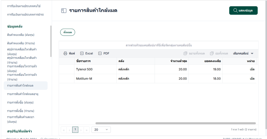Click the PDF file icon in toolbar

point(100,53)
